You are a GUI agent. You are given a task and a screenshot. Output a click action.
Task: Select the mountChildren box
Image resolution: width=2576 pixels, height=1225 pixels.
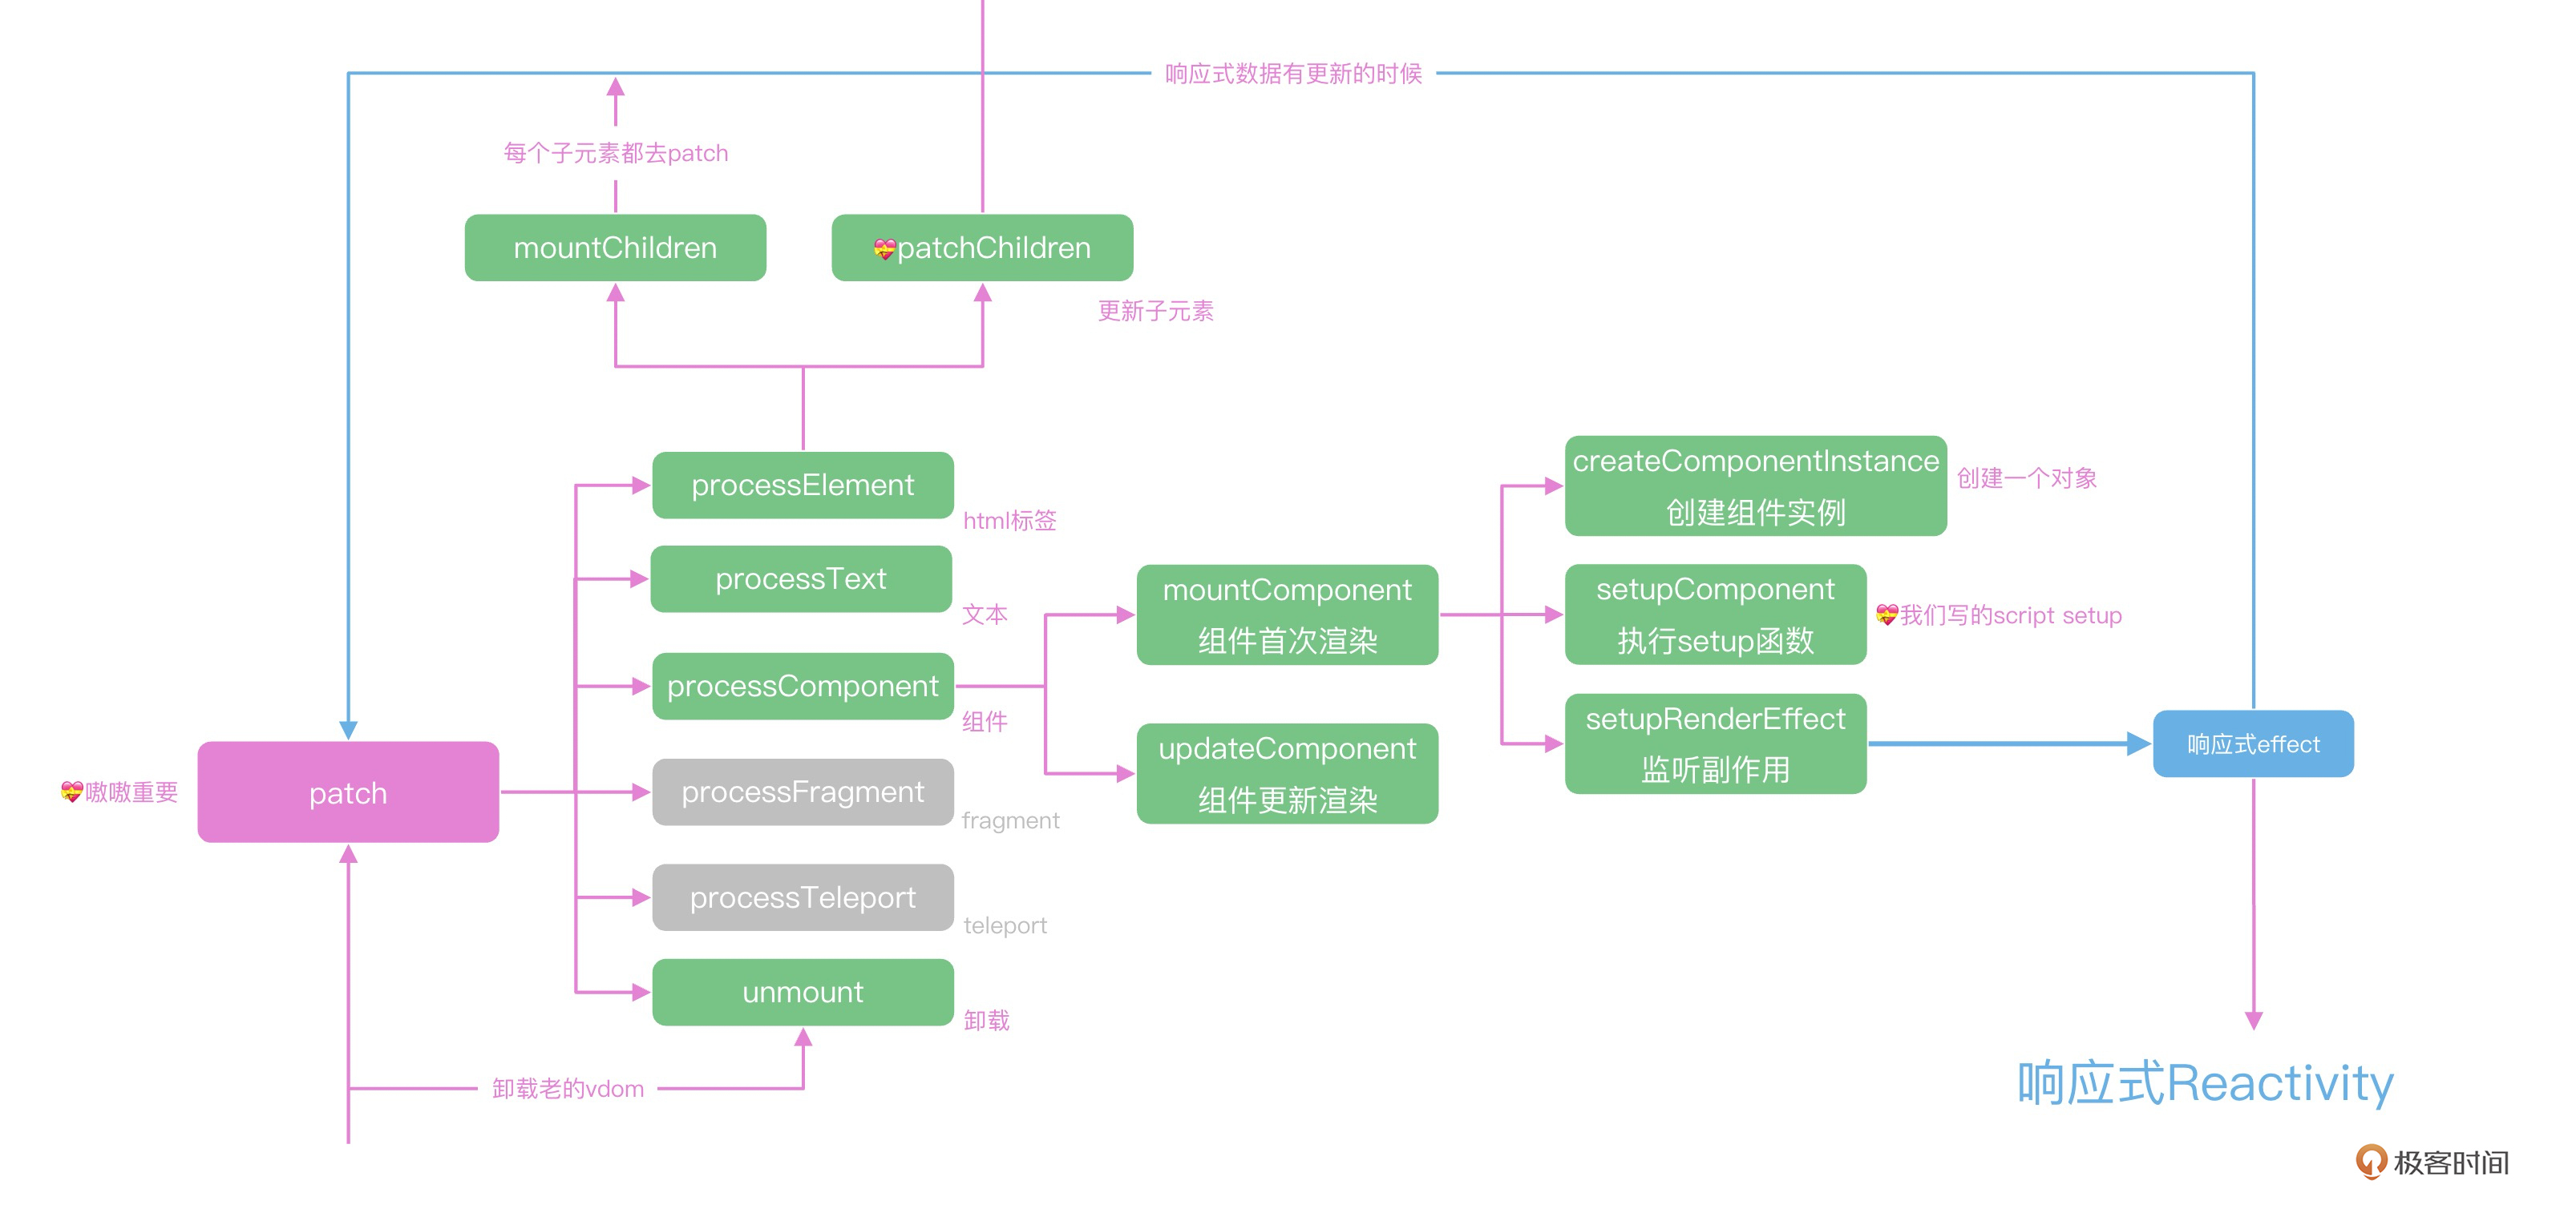coord(615,248)
